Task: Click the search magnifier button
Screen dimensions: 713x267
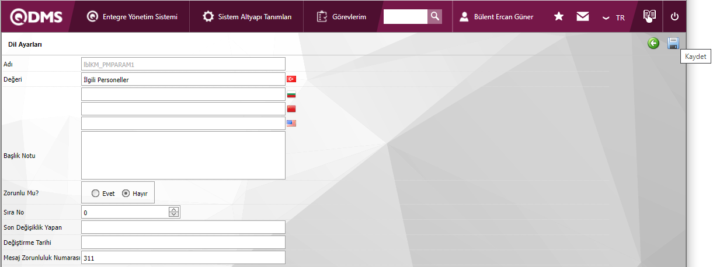Action: (435, 16)
